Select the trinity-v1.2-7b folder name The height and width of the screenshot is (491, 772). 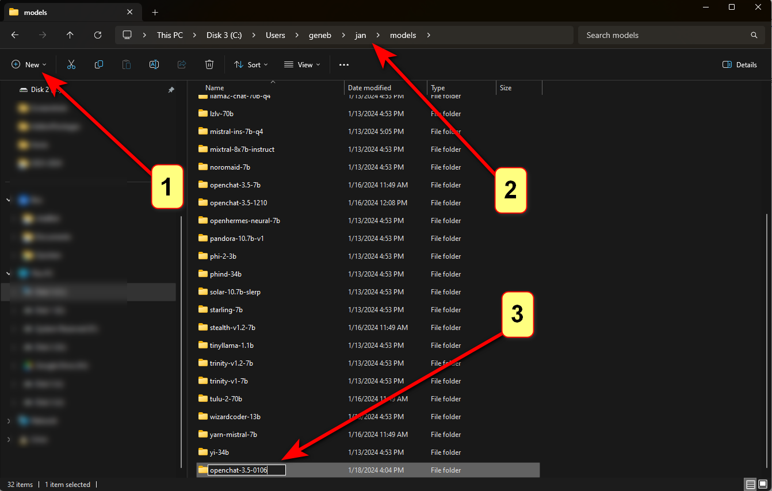[231, 363]
